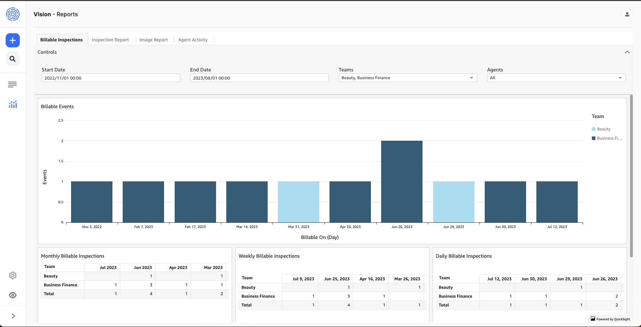Click Beauty row in Weekly table

(332, 287)
